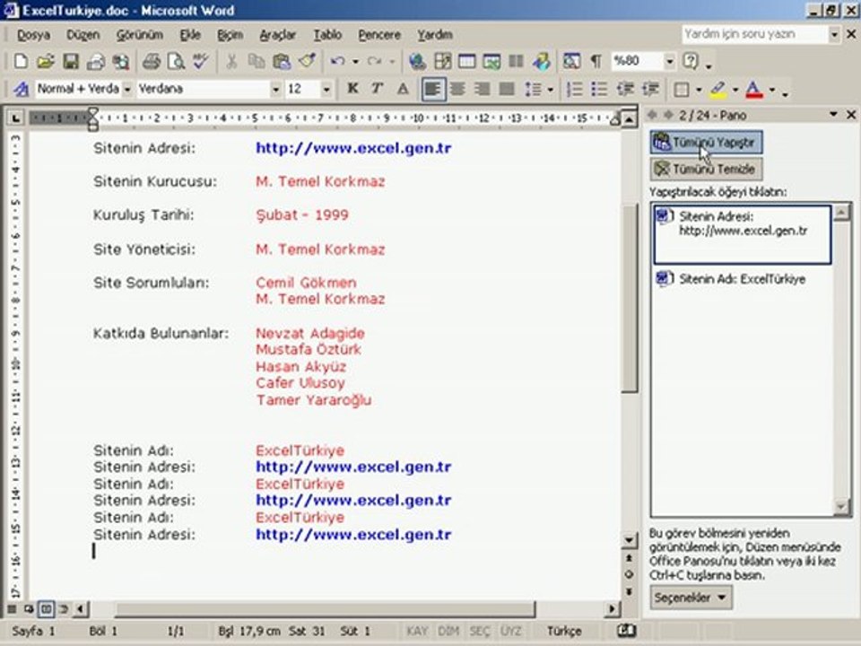Expand the highlight color picker arrow
The image size is (861, 646).
pos(735,90)
